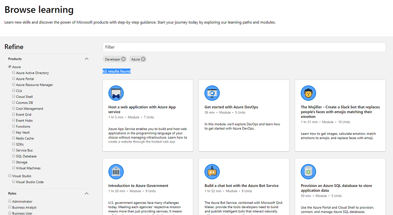Check the Cosmos DB checkbox

pos(13,102)
